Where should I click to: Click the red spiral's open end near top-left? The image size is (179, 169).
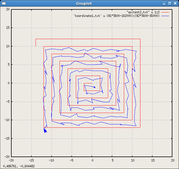coord(36,46)
